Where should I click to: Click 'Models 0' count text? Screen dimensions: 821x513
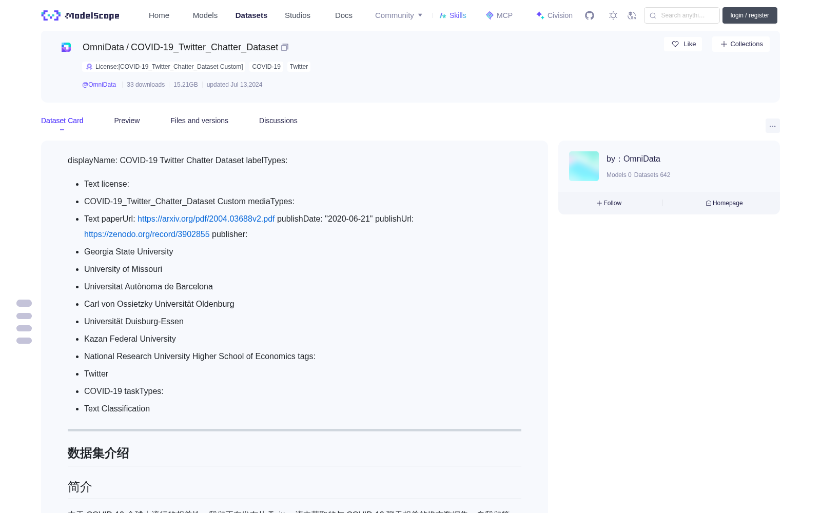(x=619, y=175)
